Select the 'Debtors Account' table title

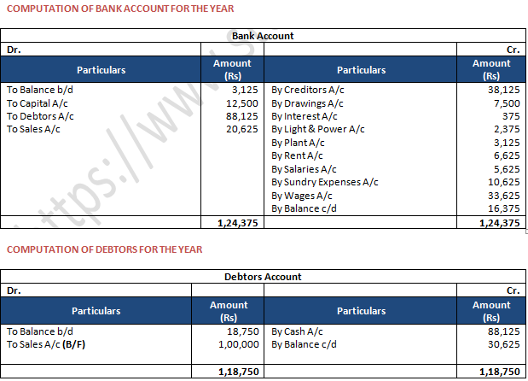click(x=263, y=277)
